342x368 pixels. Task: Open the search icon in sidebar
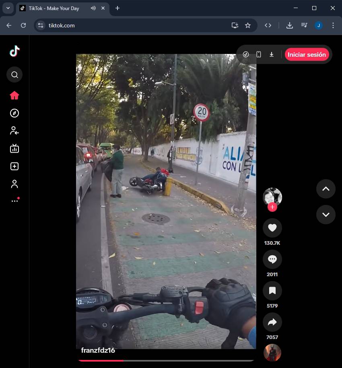click(14, 75)
